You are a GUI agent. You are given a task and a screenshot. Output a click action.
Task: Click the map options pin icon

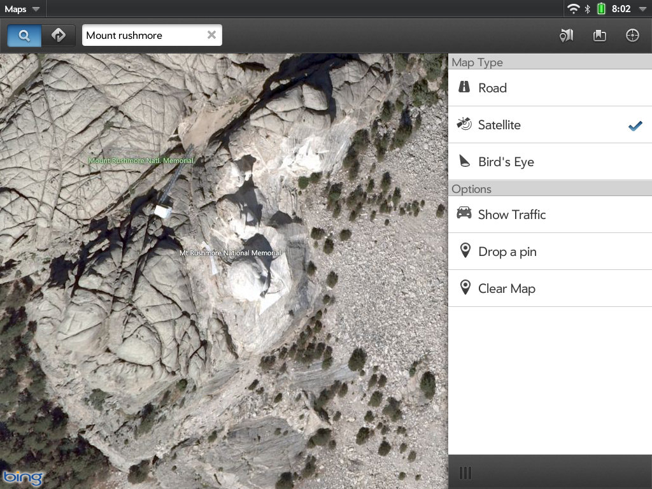click(566, 36)
